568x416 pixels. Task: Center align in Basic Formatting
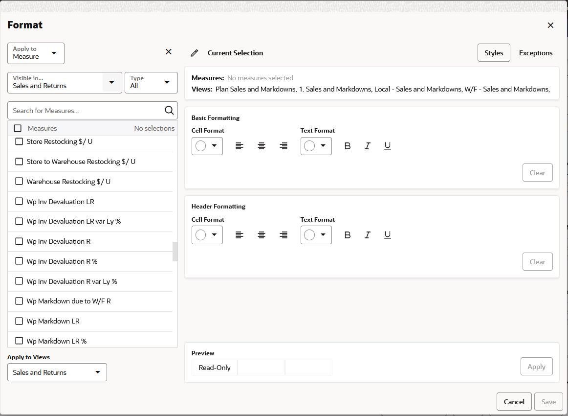click(x=261, y=146)
